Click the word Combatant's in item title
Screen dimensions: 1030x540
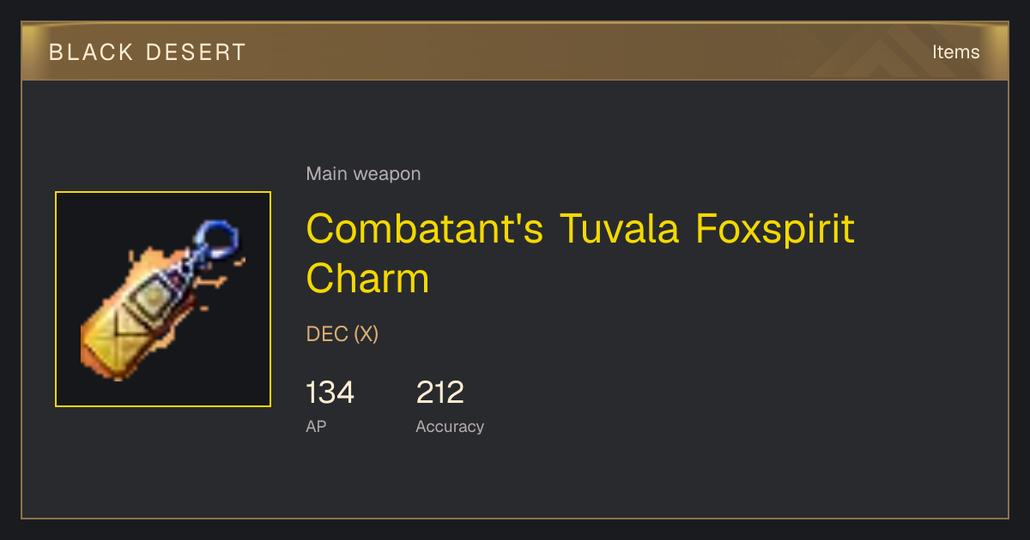(x=425, y=230)
